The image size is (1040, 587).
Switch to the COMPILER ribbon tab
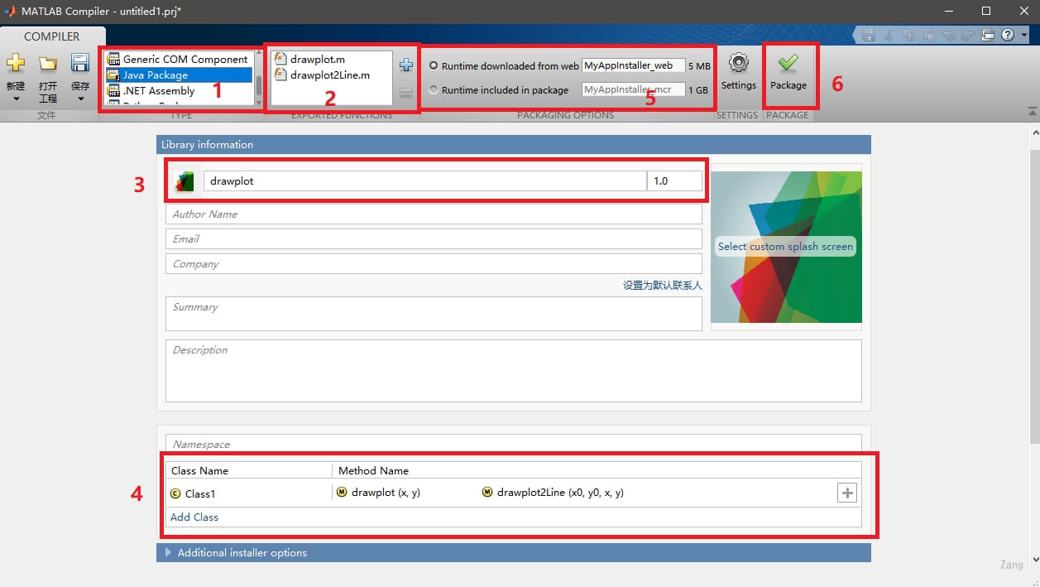[x=51, y=36]
